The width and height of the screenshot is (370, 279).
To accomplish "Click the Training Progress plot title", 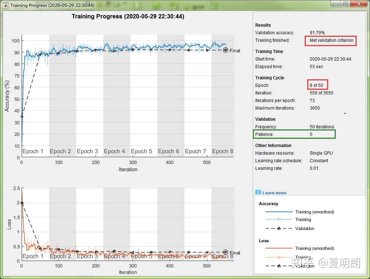I will [x=128, y=16].
